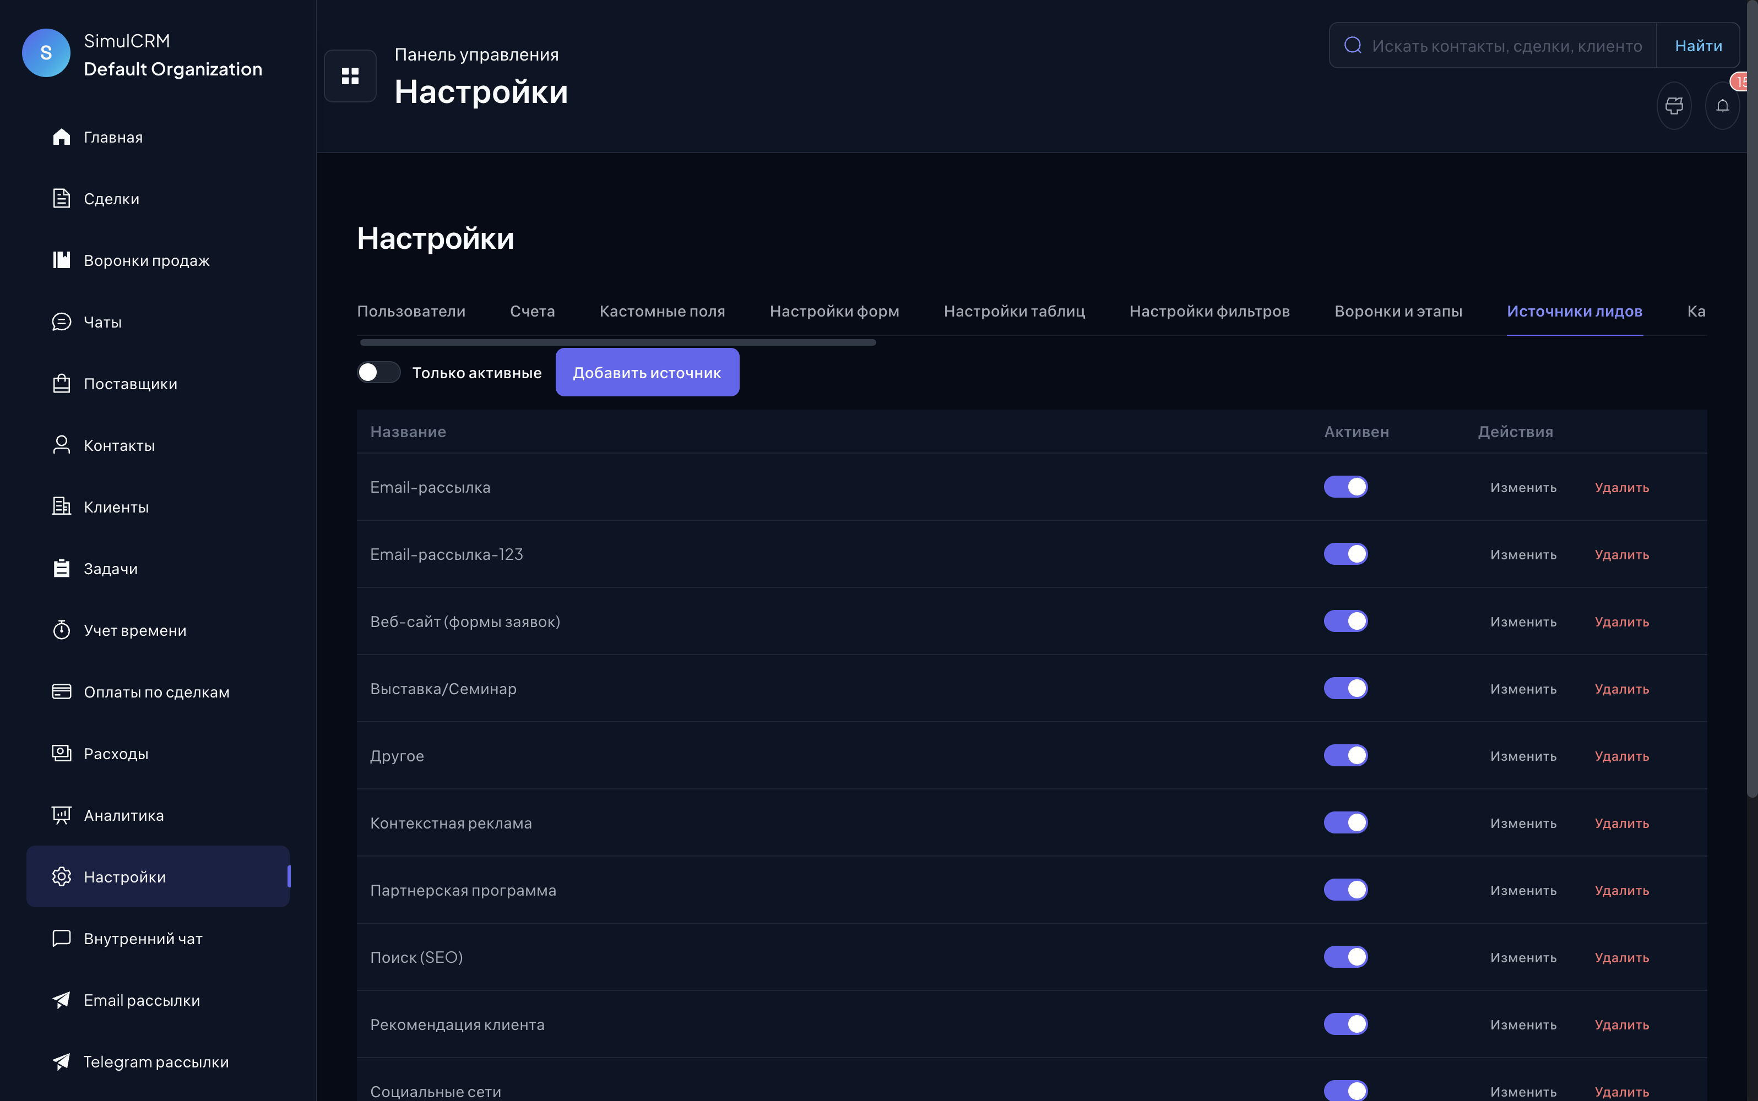Click Изменить for Email-рассылка
Screen dimensions: 1758x1101
(1523, 487)
